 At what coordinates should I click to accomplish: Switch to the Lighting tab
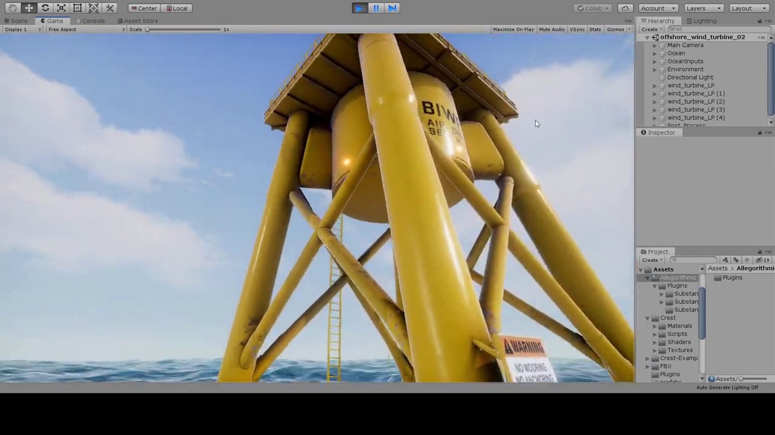701,21
